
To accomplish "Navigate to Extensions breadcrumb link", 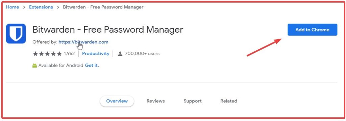I will coord(41,7).
